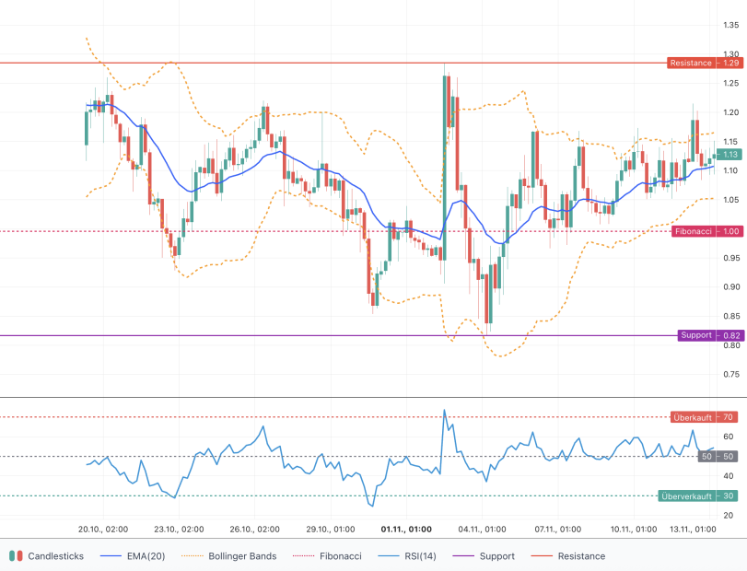This screenshot has width=747, height=571.
Task: Select the bold 01.11., 01:00 date label
Action: click(406, 528)
